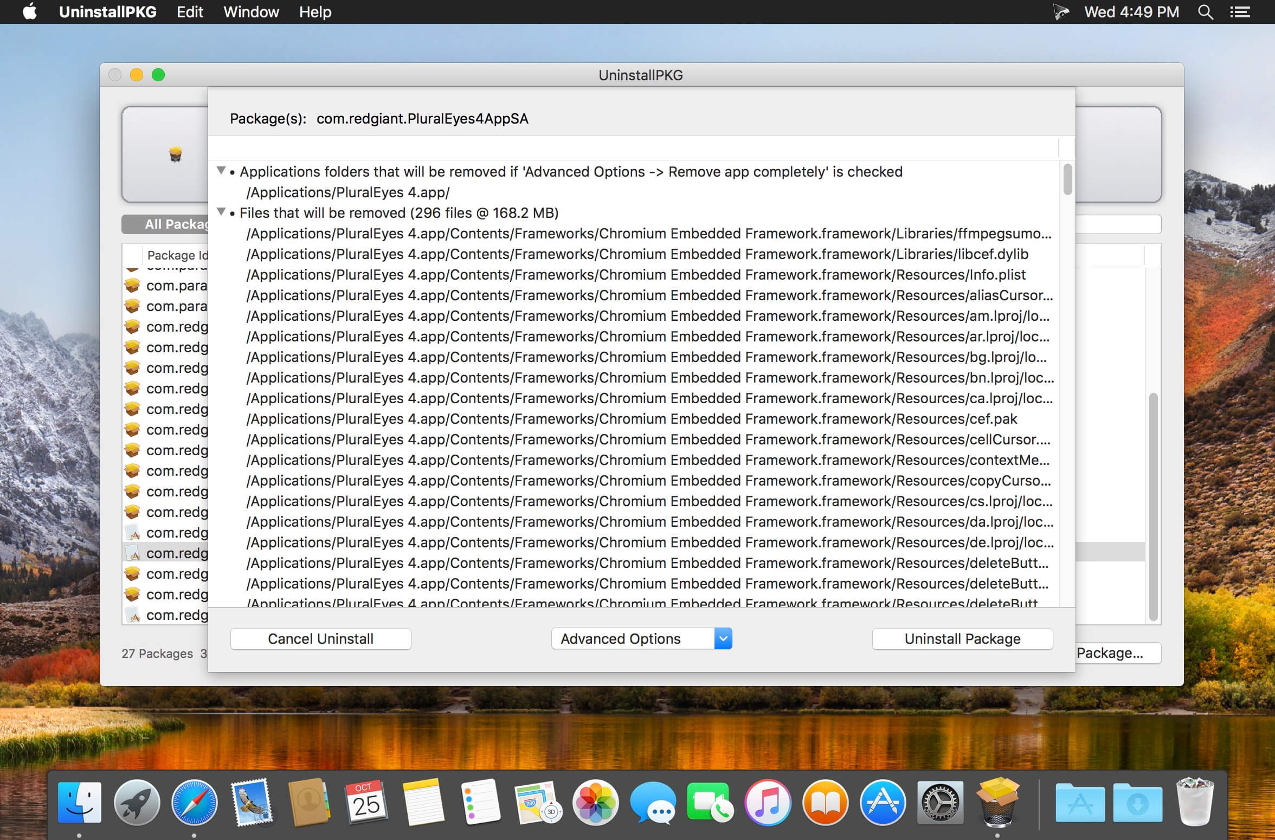Open Notification Center list icon
The width and height of the screenshot is (1275, 840).
1240,12
